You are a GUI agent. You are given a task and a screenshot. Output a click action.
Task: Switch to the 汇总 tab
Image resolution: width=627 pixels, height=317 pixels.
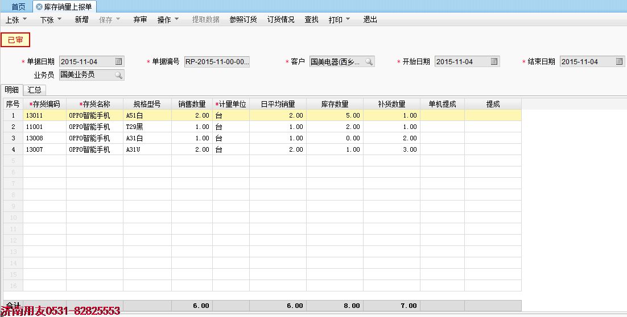(34, 90)
